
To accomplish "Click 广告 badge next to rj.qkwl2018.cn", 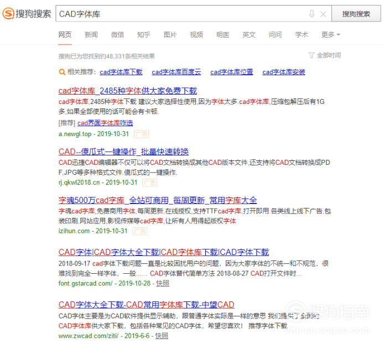I will click(150, 183).
